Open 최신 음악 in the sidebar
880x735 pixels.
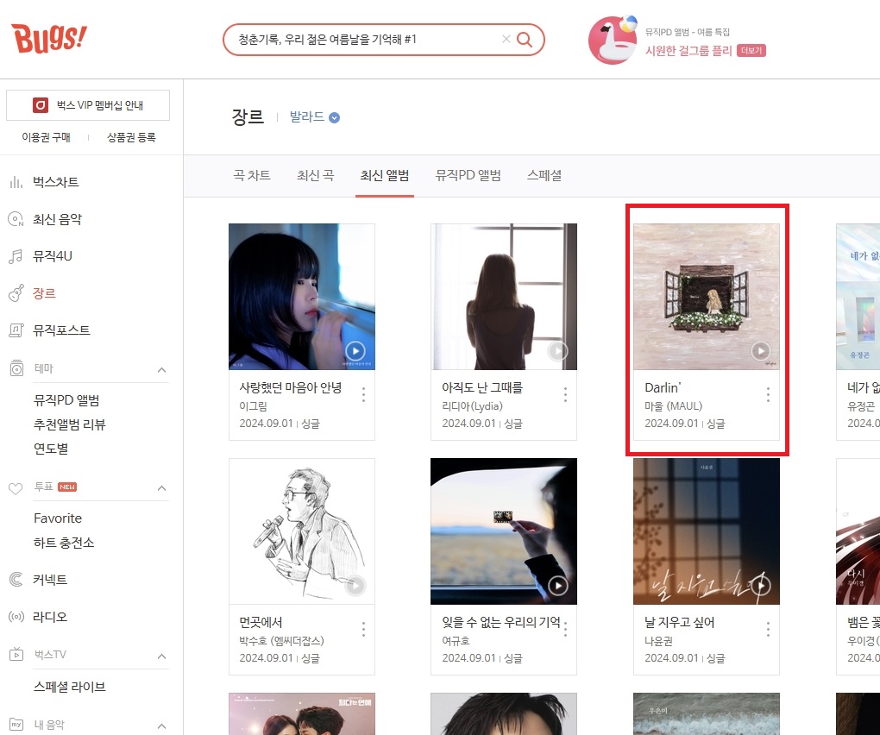pyautogui.click(x=57, y=219)
